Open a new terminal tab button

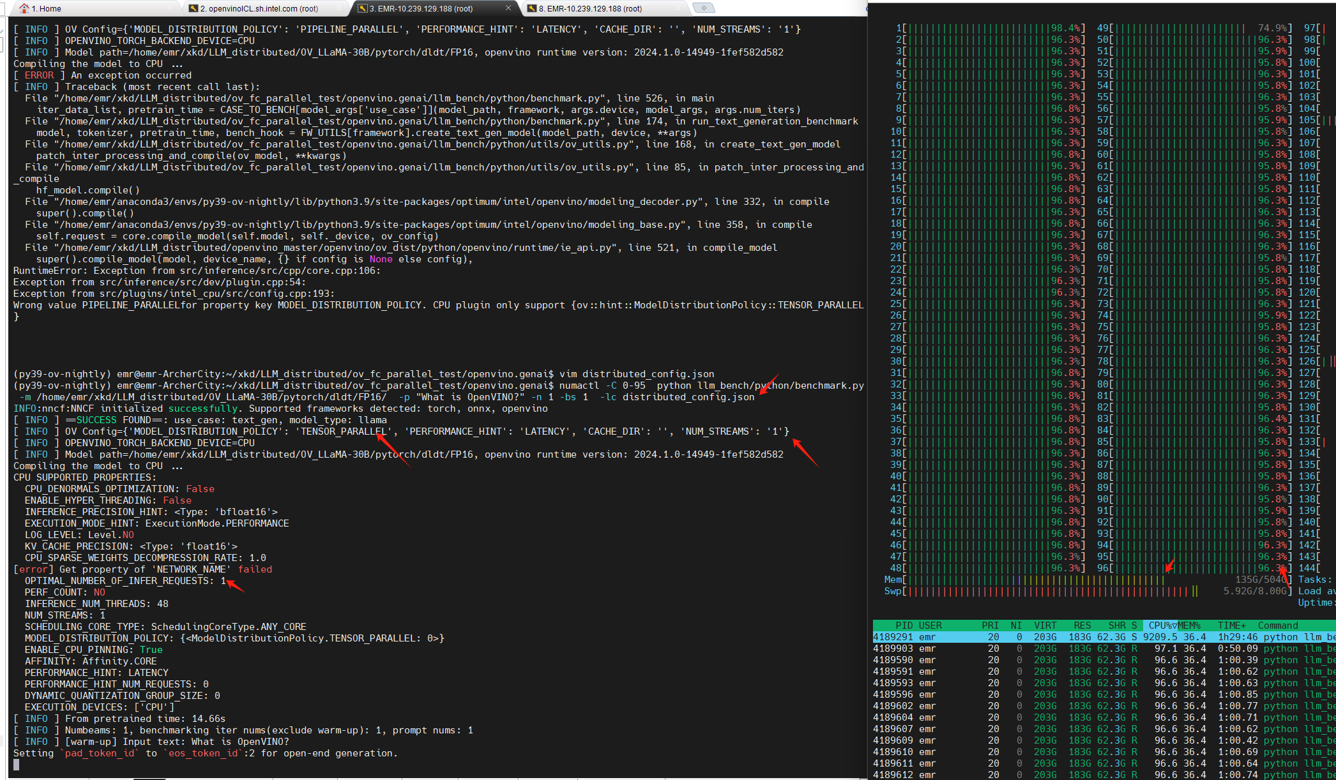tap(704, 8)
